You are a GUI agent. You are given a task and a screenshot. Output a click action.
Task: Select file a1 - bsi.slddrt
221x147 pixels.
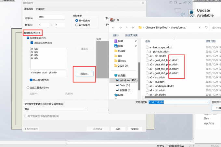click(157, 90)
